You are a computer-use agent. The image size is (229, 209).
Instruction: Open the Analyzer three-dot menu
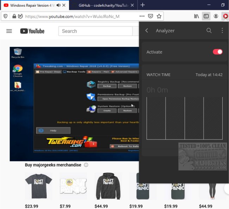[x=222, y=31]
